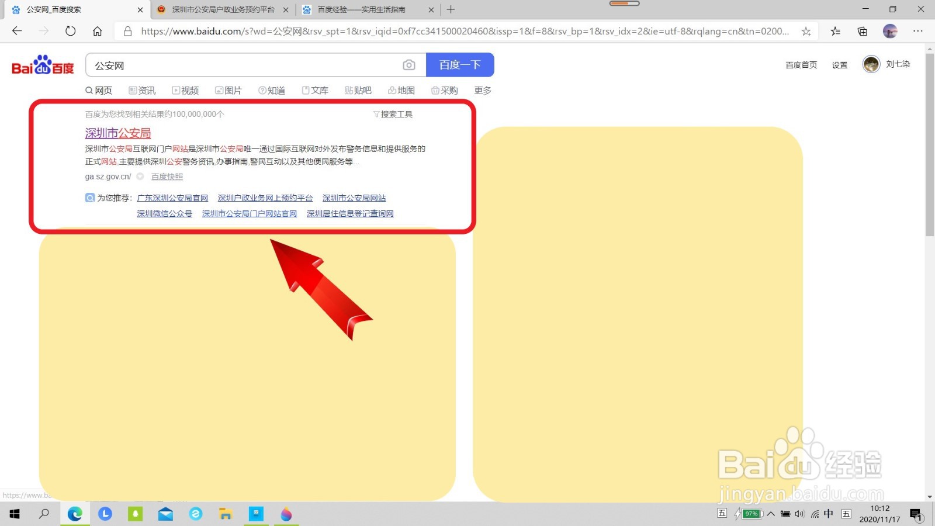Select the 视频 search category
This screenshot has width=935, height=526.
pos(185,90)
